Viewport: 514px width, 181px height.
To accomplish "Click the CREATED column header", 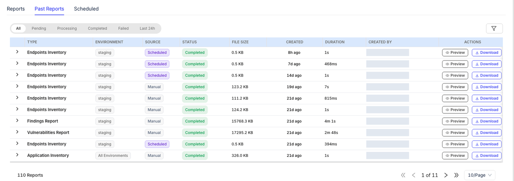I will coord(295,42).
